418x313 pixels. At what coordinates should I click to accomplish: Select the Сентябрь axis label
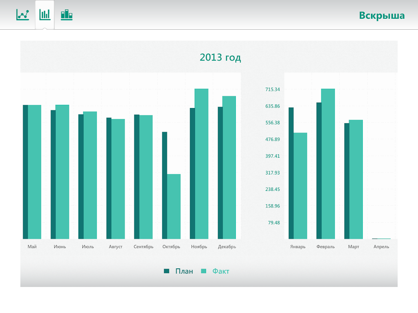[143, 247]
